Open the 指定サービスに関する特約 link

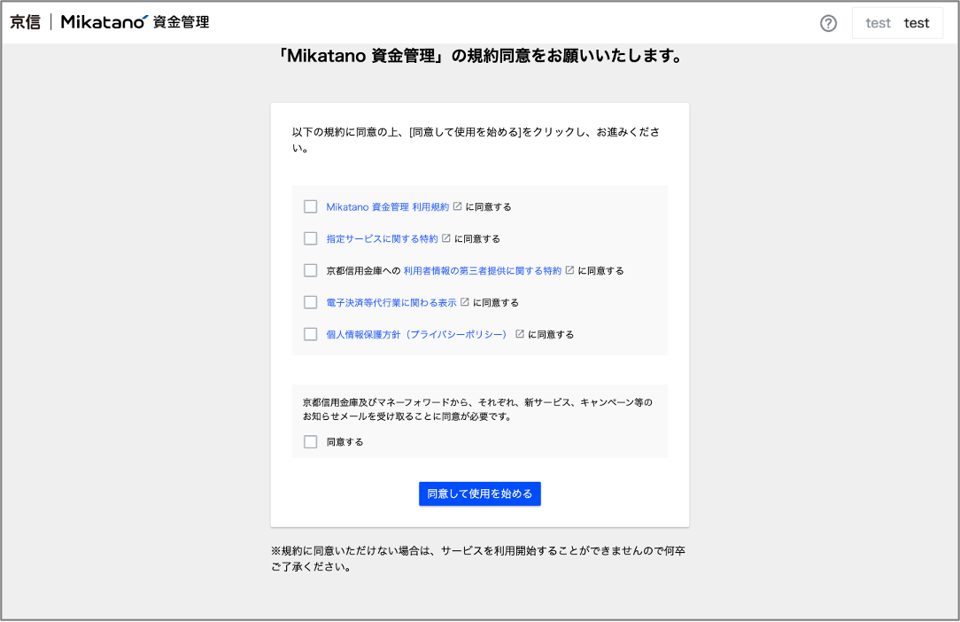tap(382, 239)
